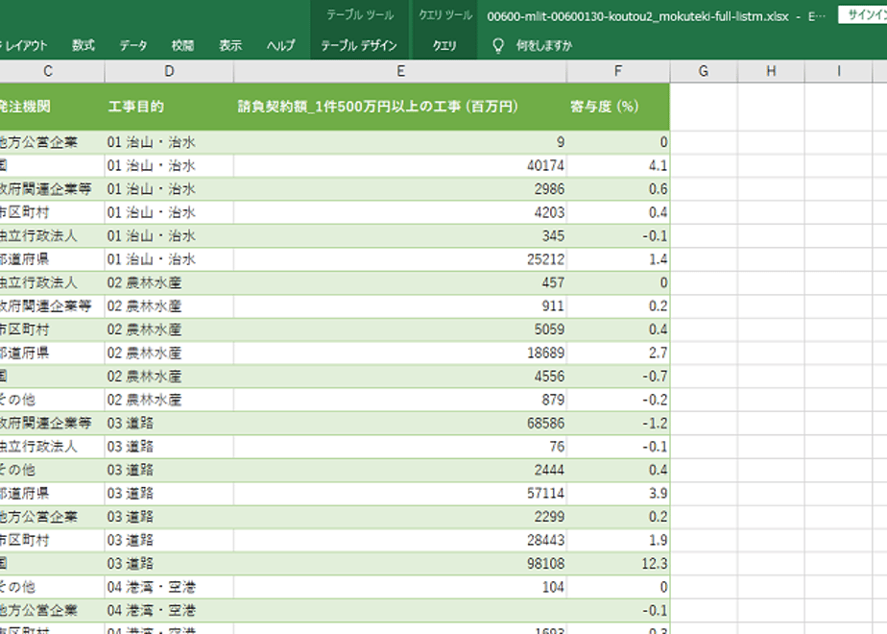Switch to the 表示 tab
The width and height of the screenshot is (887, 634).
coord(230,45)
